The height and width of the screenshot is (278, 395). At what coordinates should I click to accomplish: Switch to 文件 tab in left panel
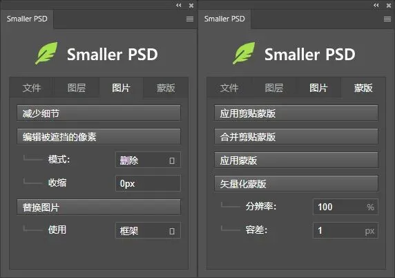[x=32, y=88]
